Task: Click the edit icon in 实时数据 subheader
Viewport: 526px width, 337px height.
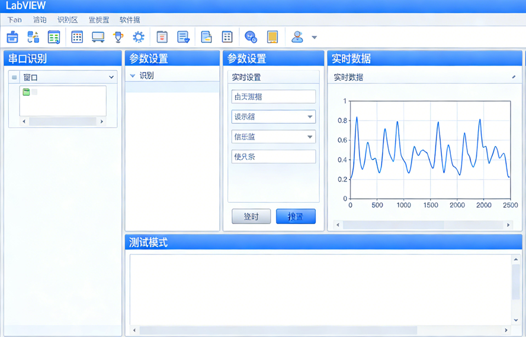Action: click(x=514, y=77)
